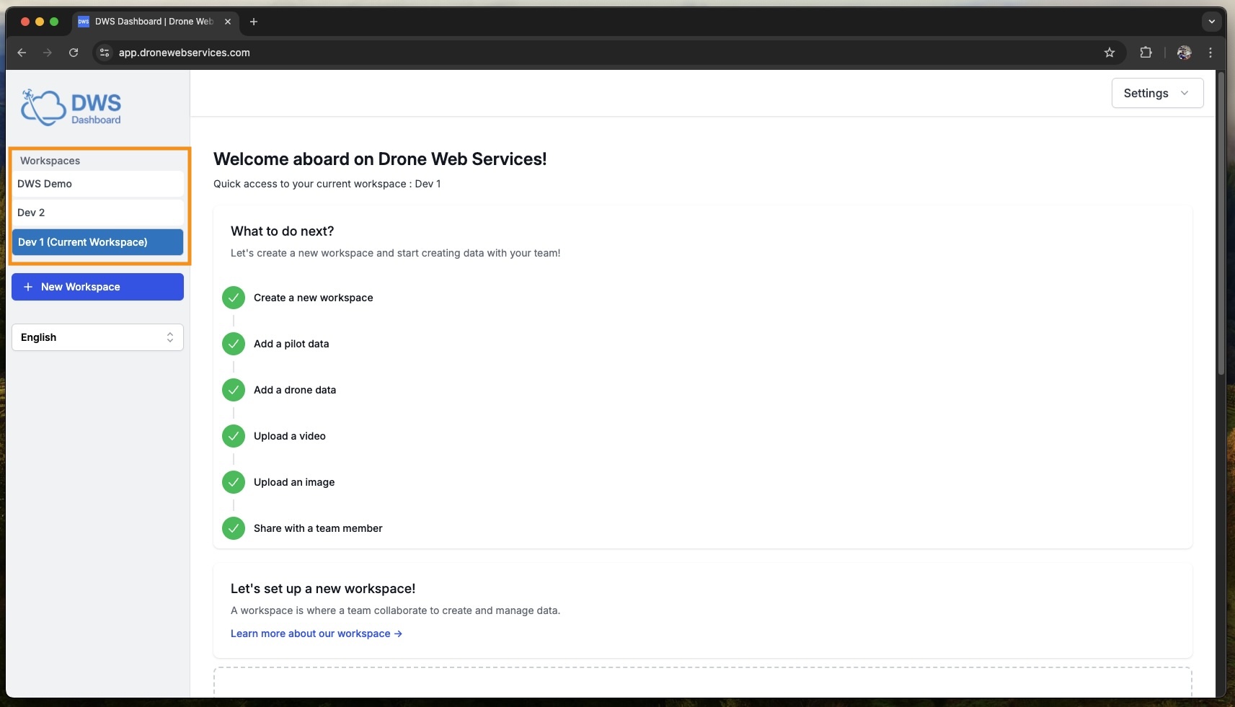Expand the browser tab search chevron
The image size is (1235, 707).
(1212, 22)
